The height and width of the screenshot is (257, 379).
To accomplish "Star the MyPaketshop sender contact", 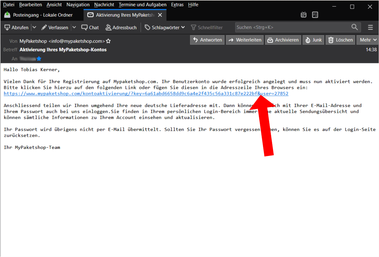I will [108, 41].
